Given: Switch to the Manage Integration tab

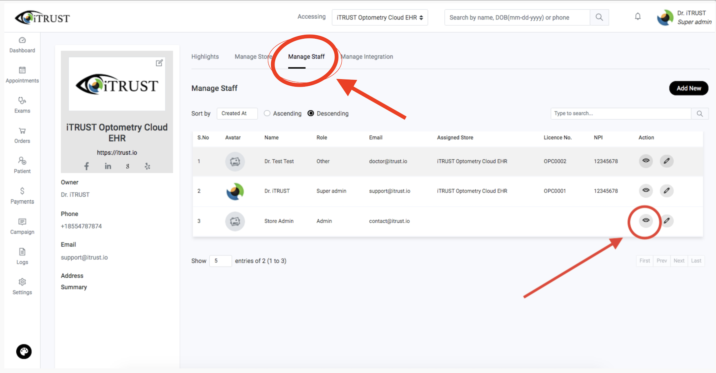Looking at the screenshot, I should pyautogui.click(x=367, y=56).
